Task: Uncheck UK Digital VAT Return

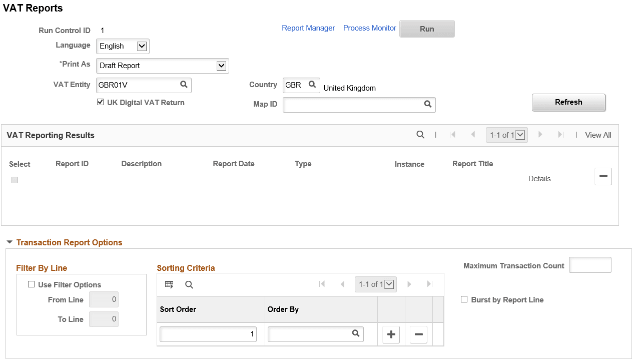Action: [101, 102]
